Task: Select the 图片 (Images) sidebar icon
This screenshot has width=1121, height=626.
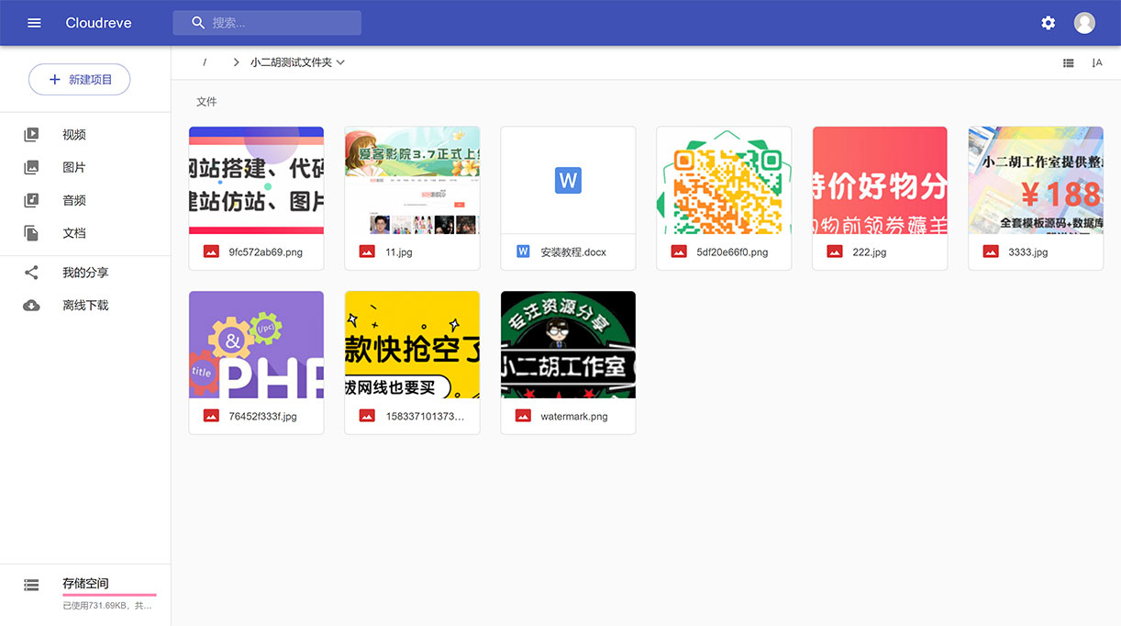Action: pos(32,167)
